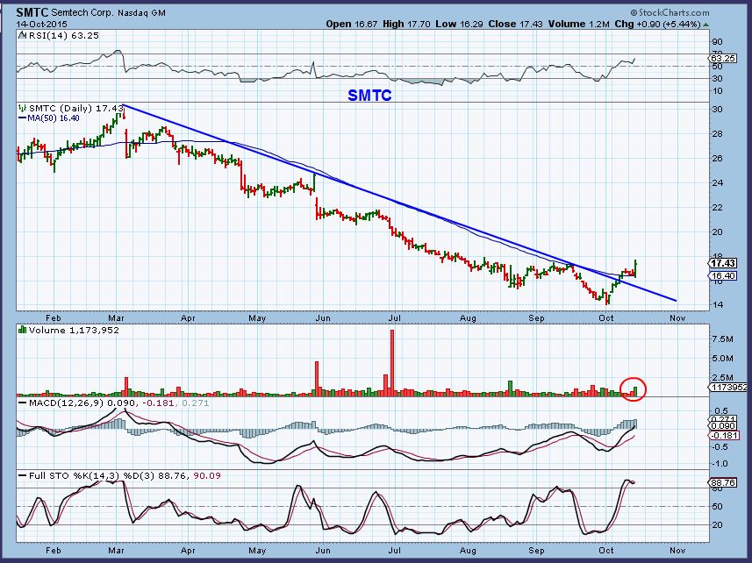Click the Volume 1,173,952 legend text

coord(74,330)
